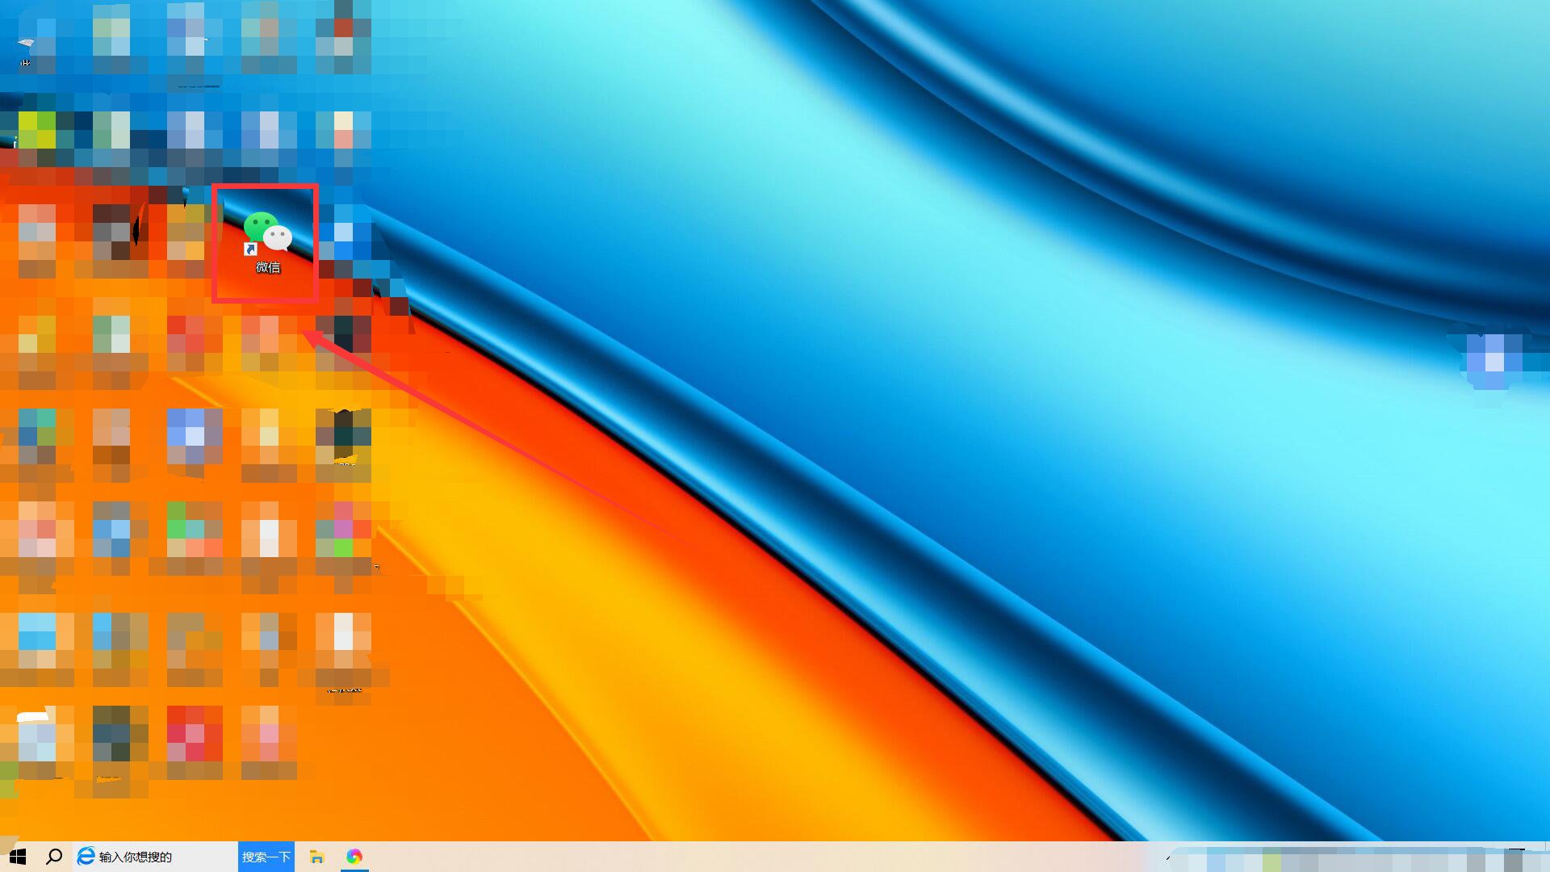Click Show Desktop strip at taskbar end
This screenshot has width=1550, height=872.
[1546, 857]
